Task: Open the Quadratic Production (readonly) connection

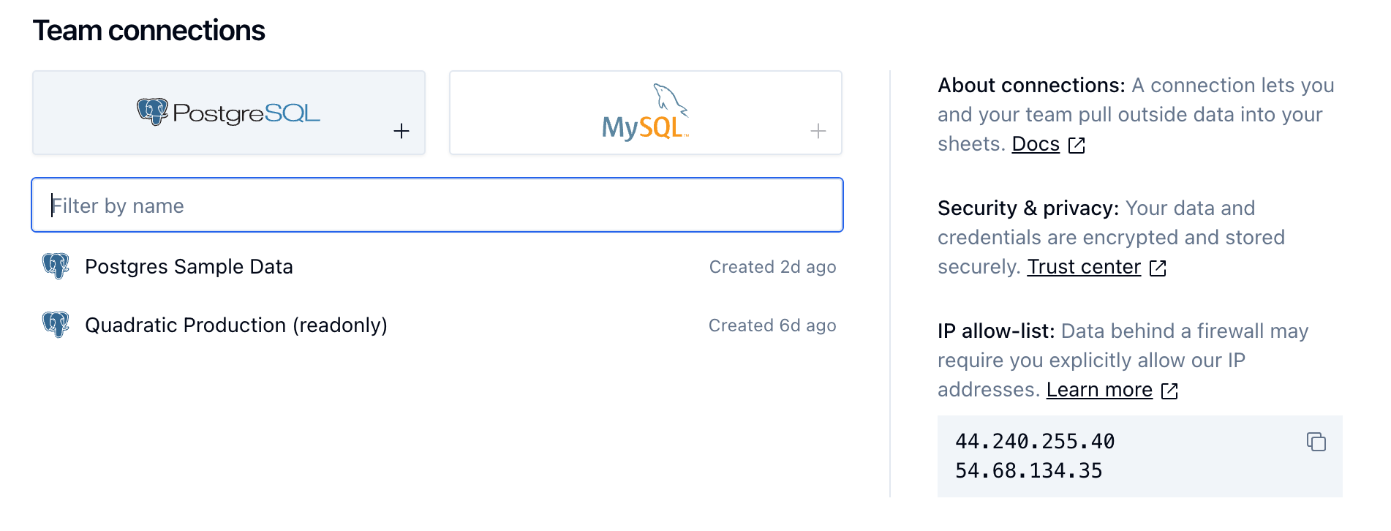Action: 237,325
